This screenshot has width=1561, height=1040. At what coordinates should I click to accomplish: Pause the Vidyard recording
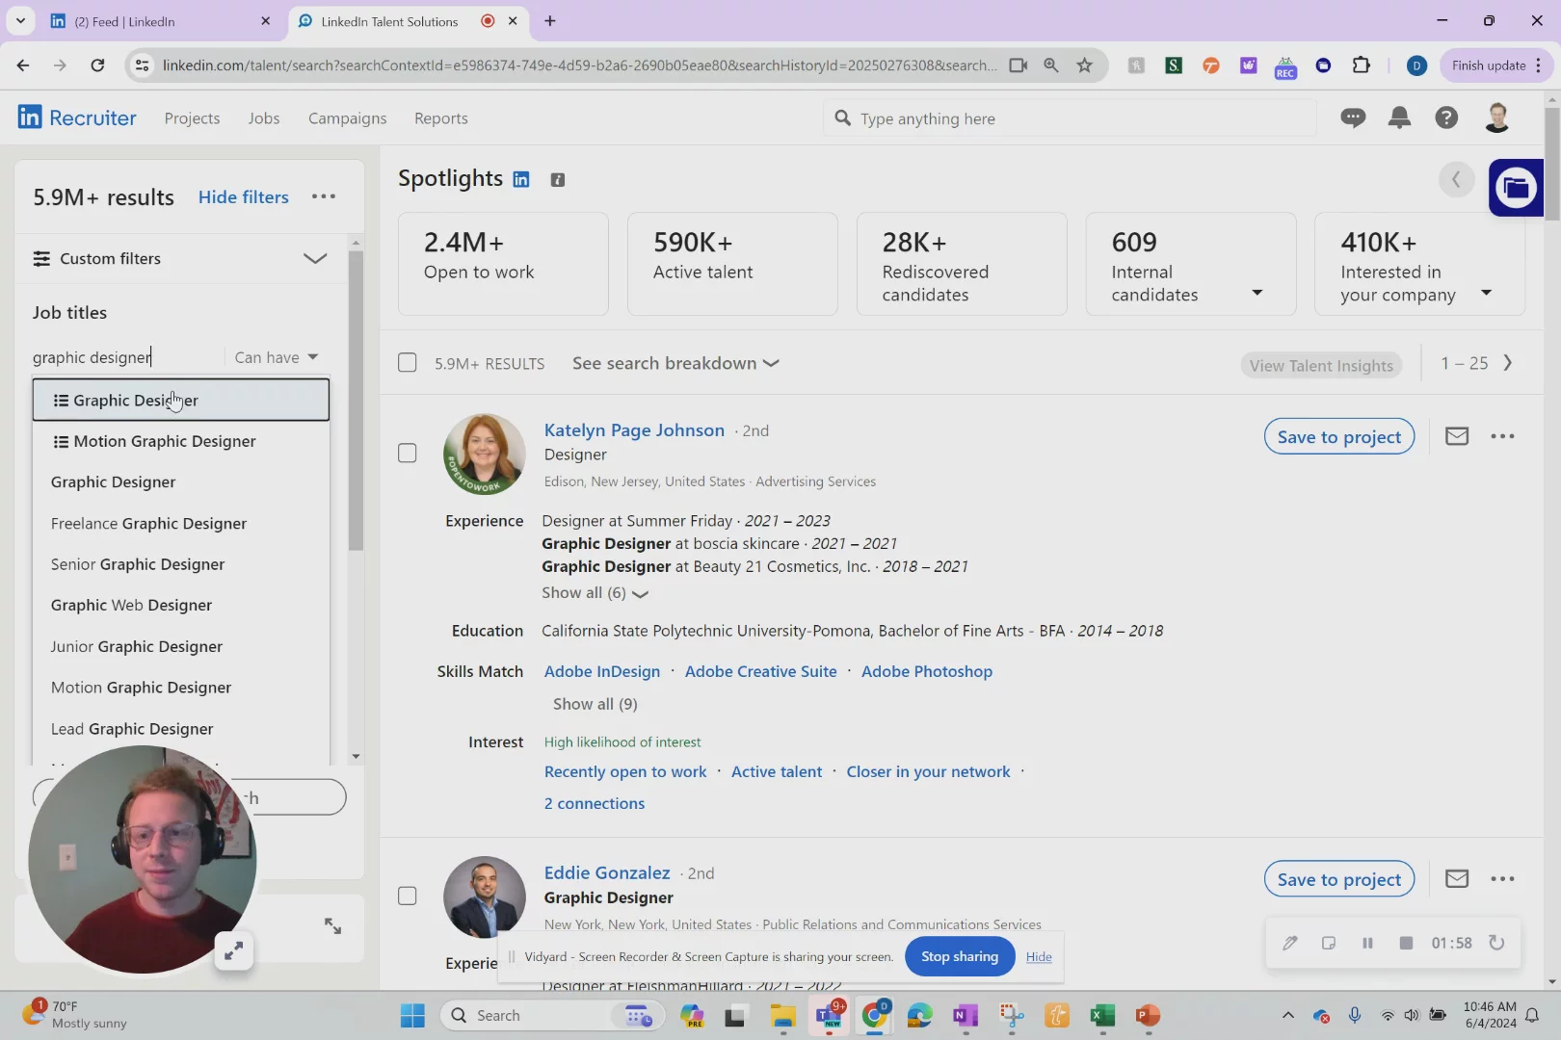(1367, 943)
